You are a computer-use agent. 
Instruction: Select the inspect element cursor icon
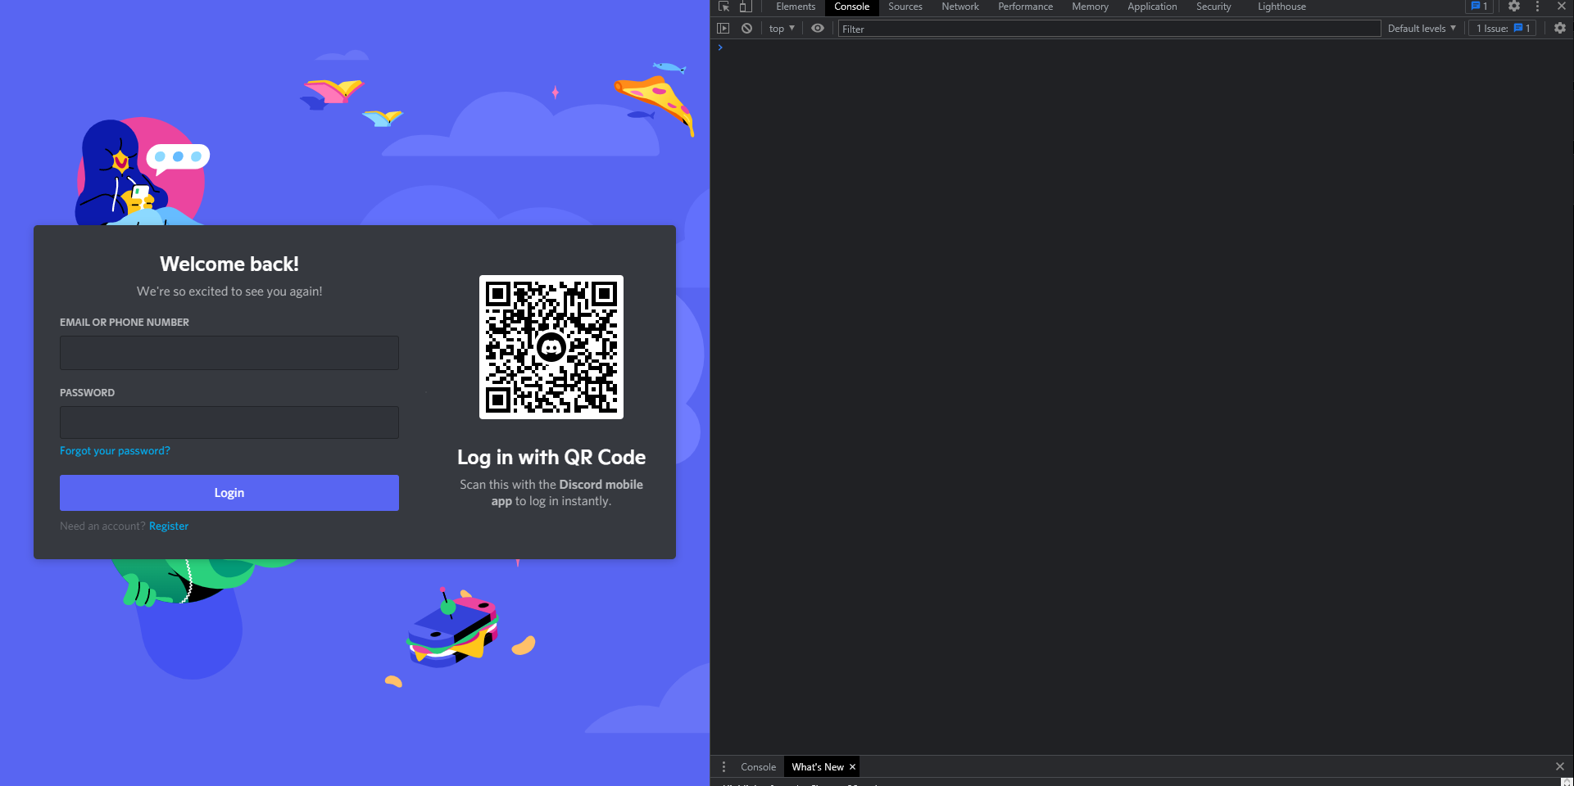coord(724,7)
